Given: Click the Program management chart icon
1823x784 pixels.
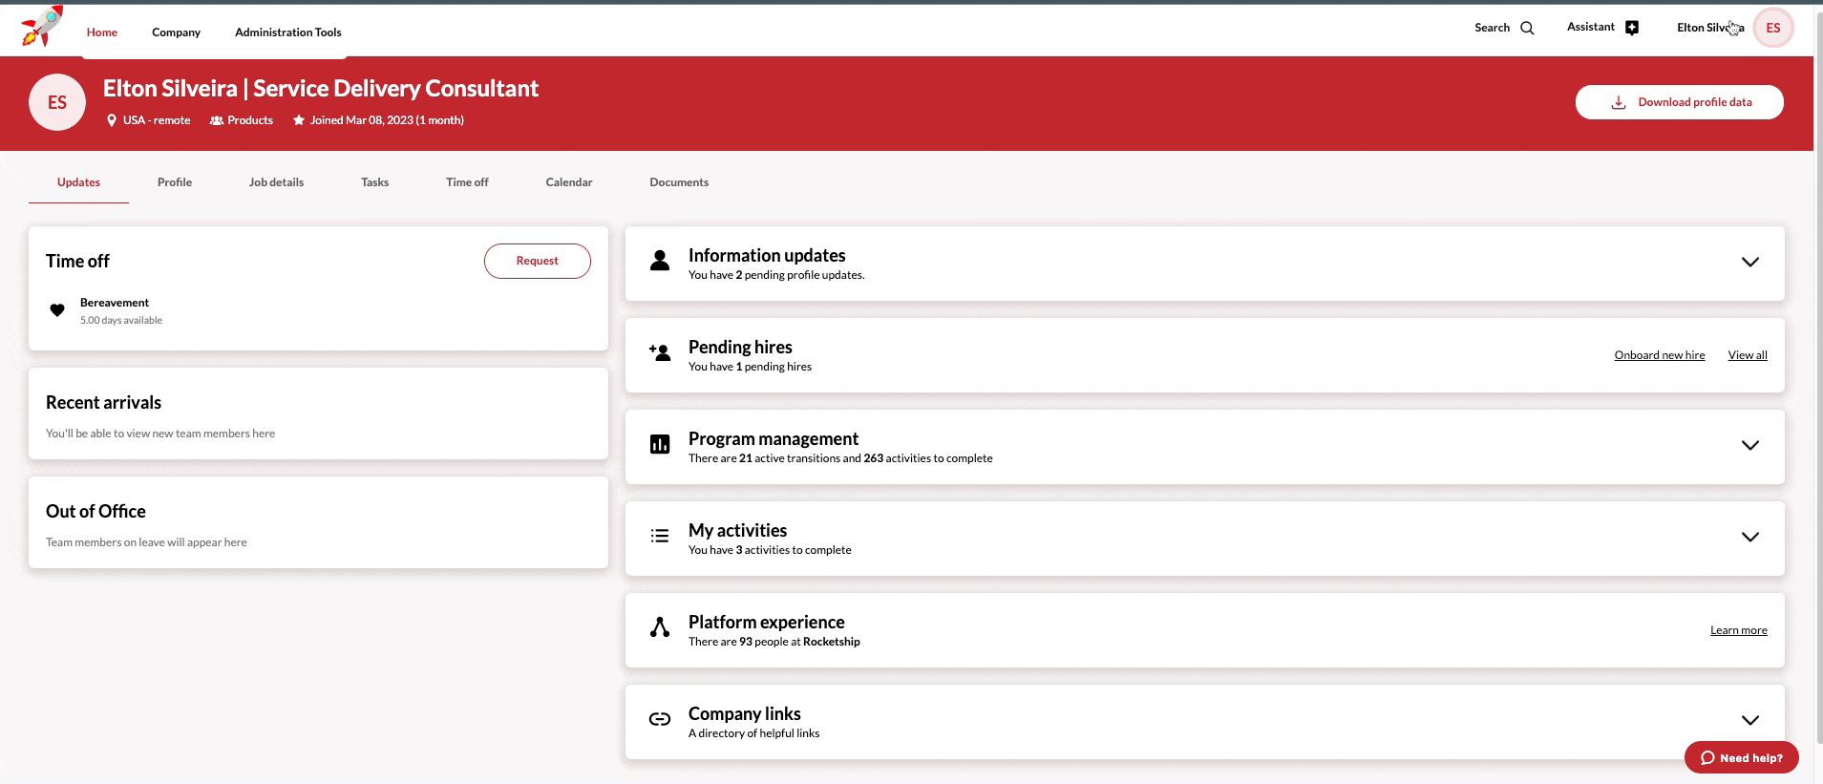Looking at the screenshot, I should click(x=659, y=445).
